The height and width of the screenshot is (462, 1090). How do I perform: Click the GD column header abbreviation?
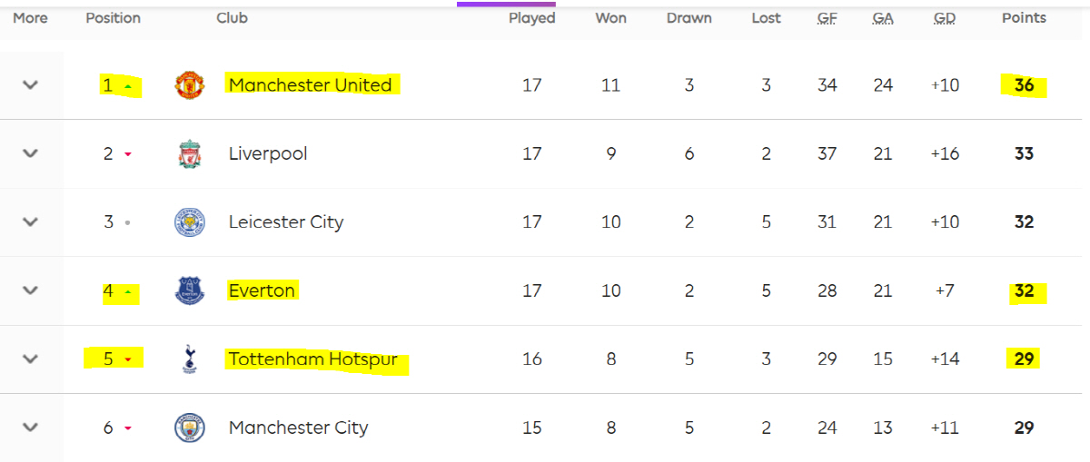click(x=945, y=18)
